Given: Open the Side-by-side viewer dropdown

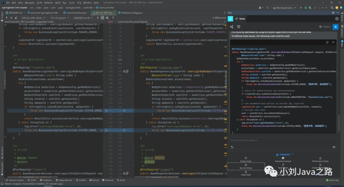Looking at the screenshot, I should click(x=34, y=18).
